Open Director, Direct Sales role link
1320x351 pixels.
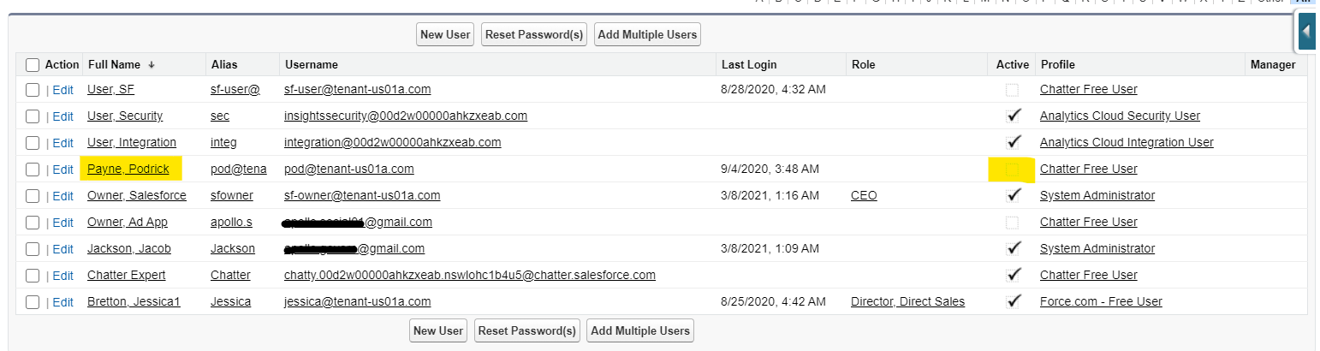(x=907, y=302)
